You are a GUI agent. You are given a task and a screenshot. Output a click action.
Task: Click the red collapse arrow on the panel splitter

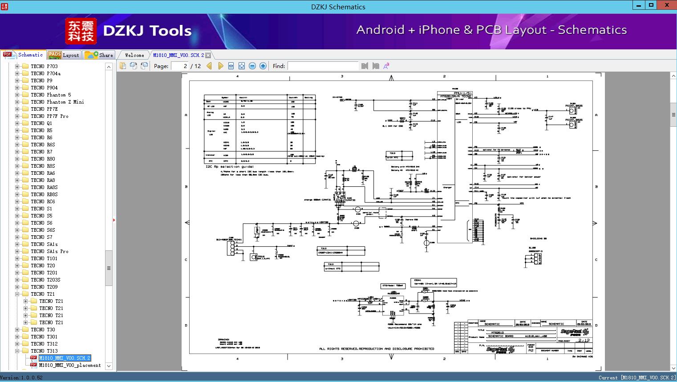[114, 220]
